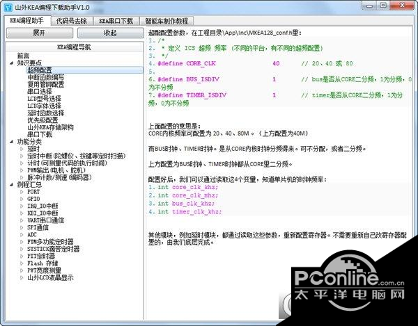Expand the 延时 tree node
Screen dimensions: 418x326
(22, 149)
